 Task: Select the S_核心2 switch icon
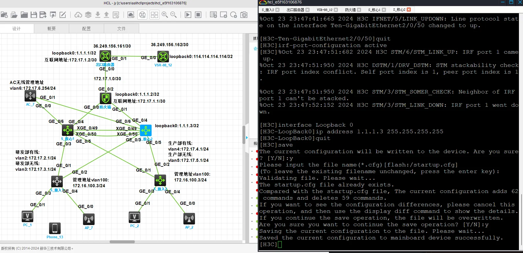point(146,130)
